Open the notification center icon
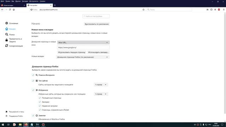Image resolution: width=226 pixels, height=127 pixels. click(x=222, y=125)
